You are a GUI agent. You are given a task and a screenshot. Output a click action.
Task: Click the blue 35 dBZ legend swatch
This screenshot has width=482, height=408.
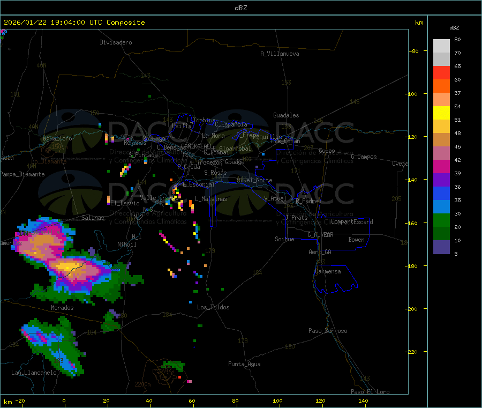pyautogui.click(x=441, y=193)
